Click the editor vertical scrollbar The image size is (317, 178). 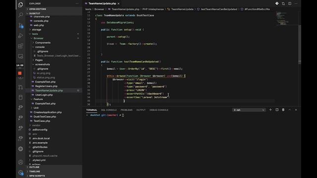(300, 44)
